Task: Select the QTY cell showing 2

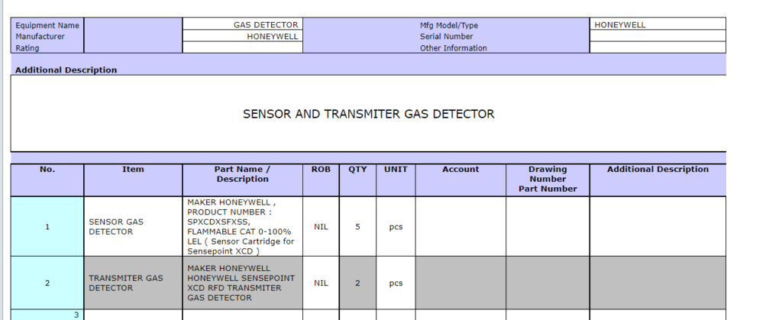Action: point(357,283)
